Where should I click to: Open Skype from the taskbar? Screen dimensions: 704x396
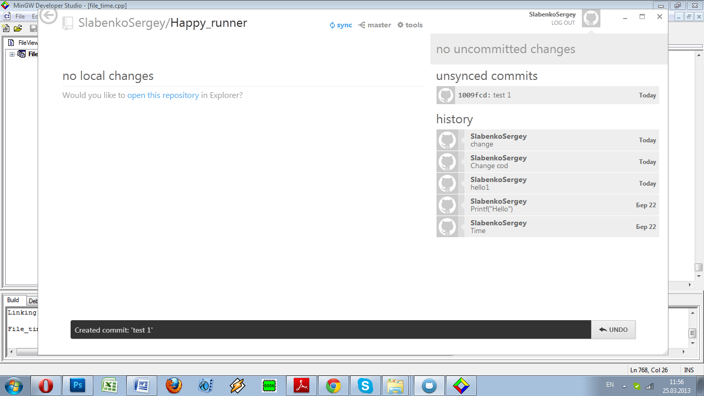pyautogui.click(x=365, y=386)
